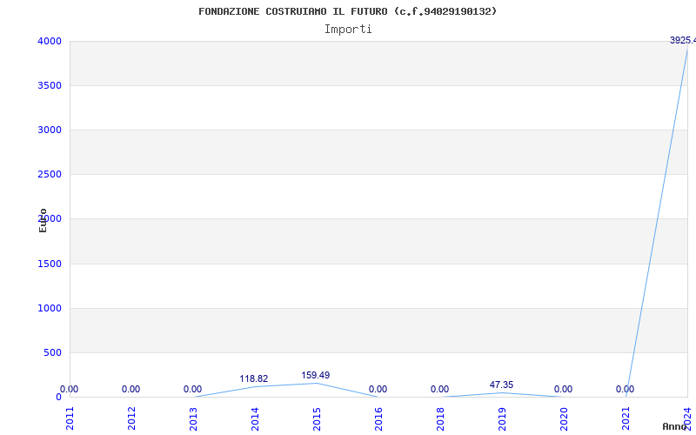Click the 0.00 value above 2020
Image resolution: width=696 pixels, height=435 pixels.
tap(563, 389)
